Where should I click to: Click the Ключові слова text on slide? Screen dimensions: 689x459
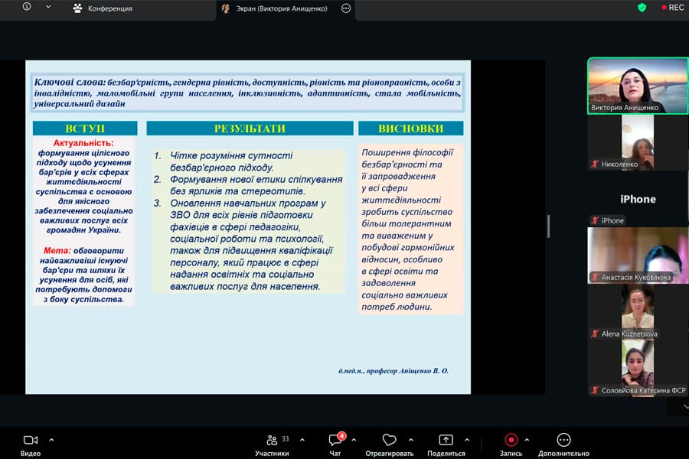pyautogui.click(x=70, y=82)
